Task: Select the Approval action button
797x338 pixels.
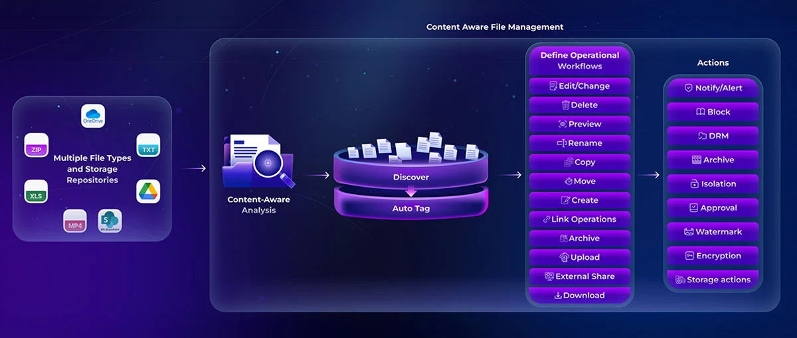Action: tap(713, 208)
